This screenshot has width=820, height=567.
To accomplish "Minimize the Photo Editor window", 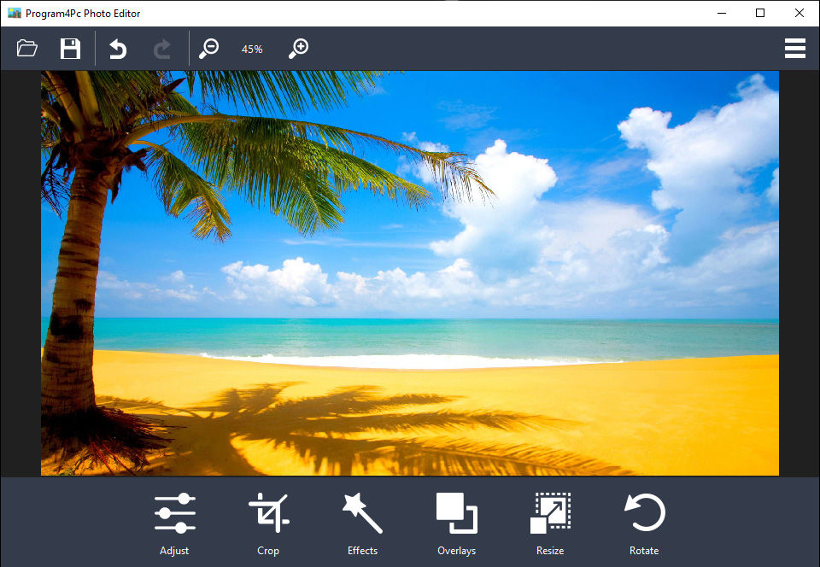I will coord(720,13).
